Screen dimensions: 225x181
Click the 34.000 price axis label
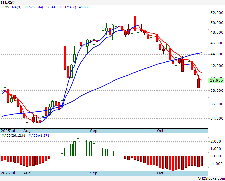pyautogui.click(x=217, y=118)
